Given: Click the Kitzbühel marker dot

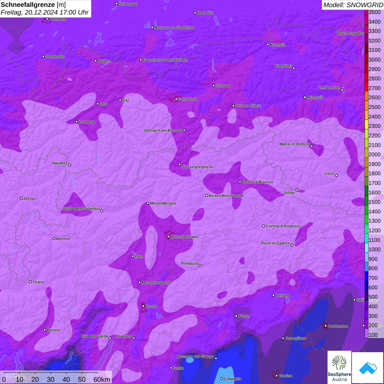Looking at the screenshot, I should click(x=294, y=68).
